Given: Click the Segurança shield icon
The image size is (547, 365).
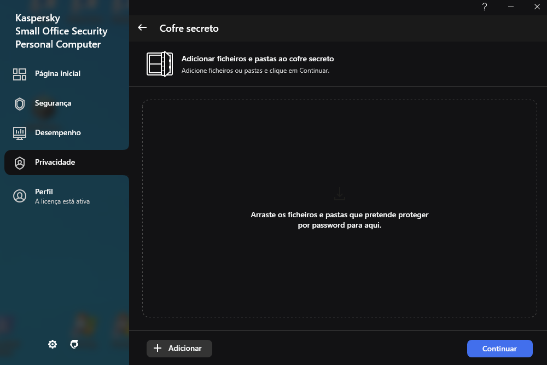Looking at the screenshot, I should click(x=20, y=103).
